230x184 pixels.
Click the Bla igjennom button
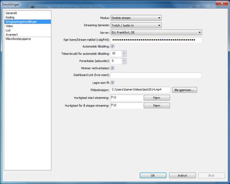pyautogui.click(x=184, y=90)
